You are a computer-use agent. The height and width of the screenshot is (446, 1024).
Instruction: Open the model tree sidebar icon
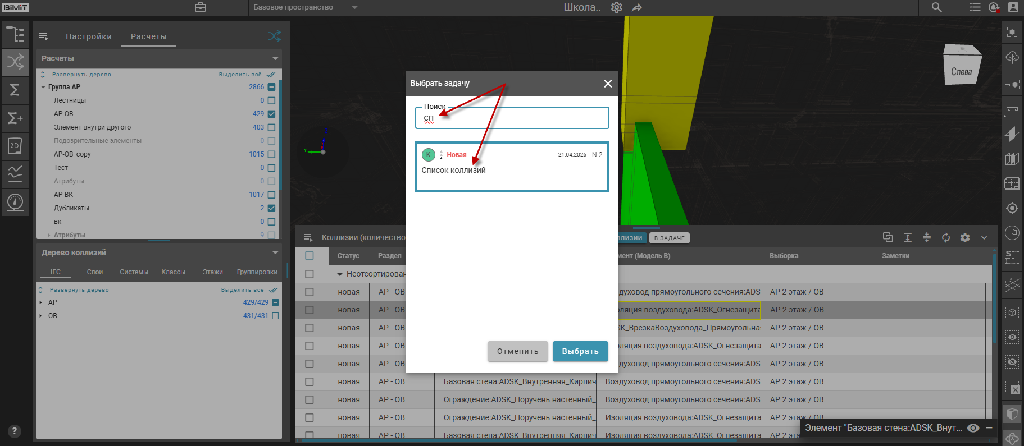point(15,34)
